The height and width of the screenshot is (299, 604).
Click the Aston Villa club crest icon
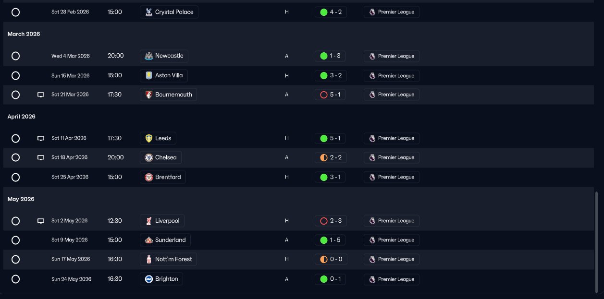click(149, 76)
